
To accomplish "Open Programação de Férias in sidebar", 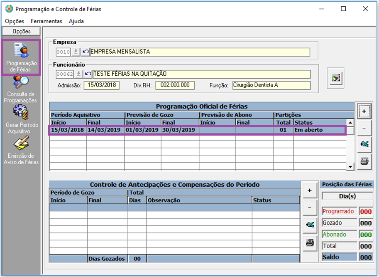I will (21, 58).
